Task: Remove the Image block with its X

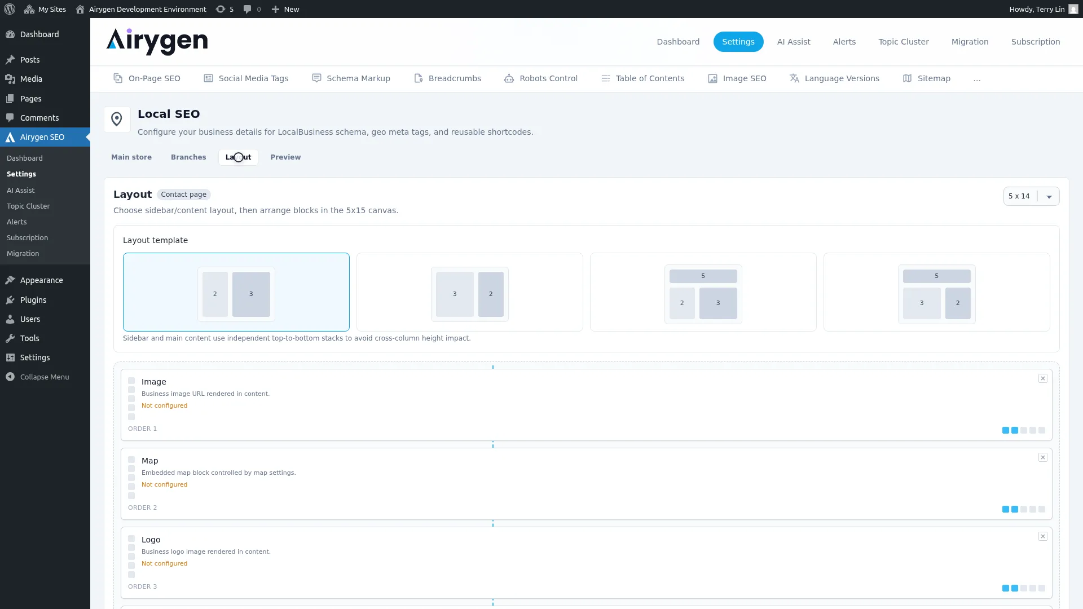Action: click(1042, 378)
